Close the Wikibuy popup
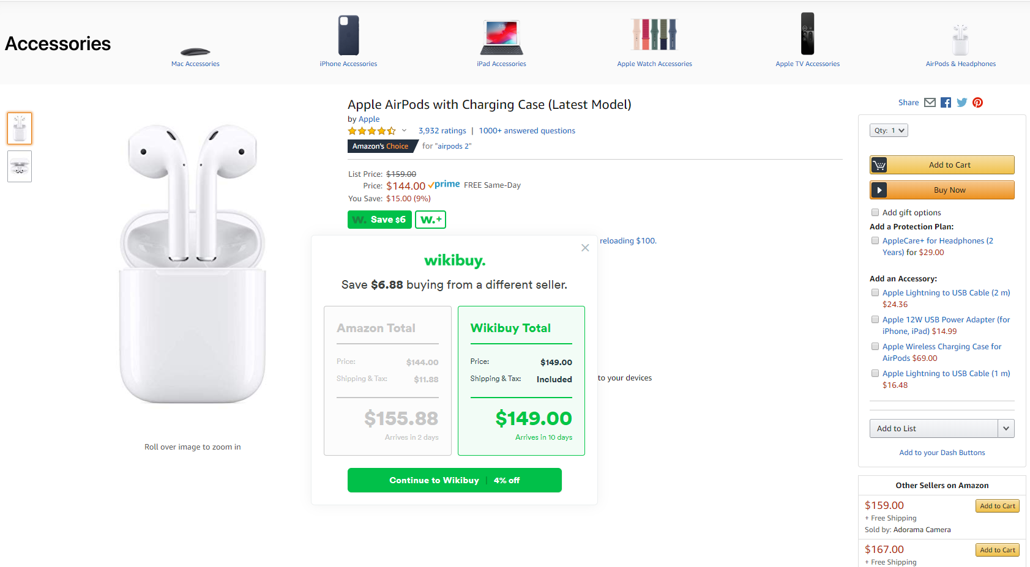1030x567 pixels. tap(585, 248)
